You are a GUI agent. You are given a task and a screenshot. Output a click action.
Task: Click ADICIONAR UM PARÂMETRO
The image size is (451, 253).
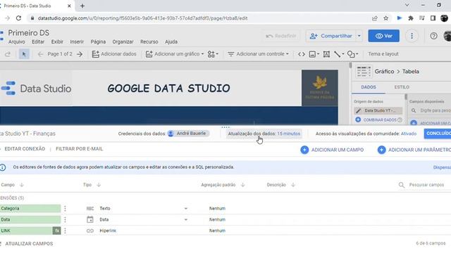[414, 150]
